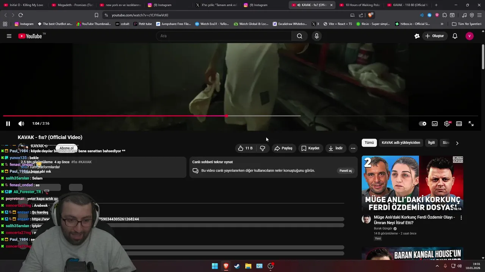Close the active KAVAK - fıs? tab
Image resolution: width=485 pixels, height=272 pixels.
coord(332,5)
